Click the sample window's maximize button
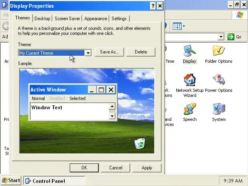The image size is (248, 186). [101, 90]
